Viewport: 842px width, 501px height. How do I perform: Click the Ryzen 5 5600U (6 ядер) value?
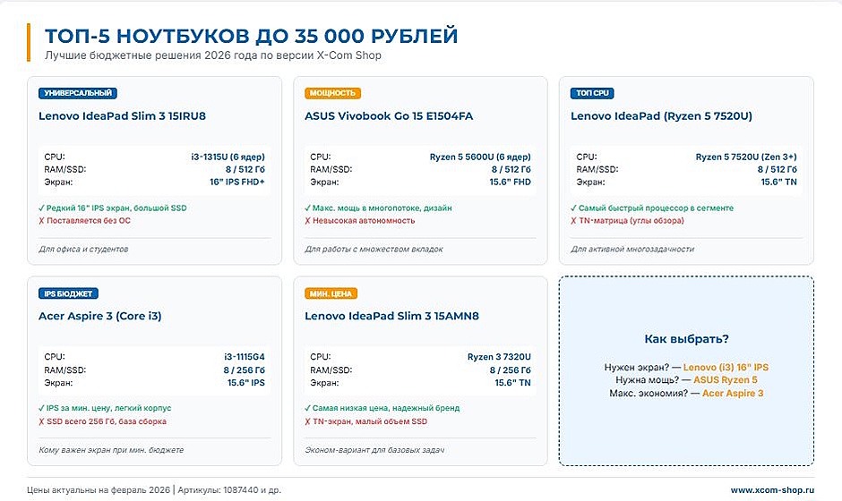(480, 157)
